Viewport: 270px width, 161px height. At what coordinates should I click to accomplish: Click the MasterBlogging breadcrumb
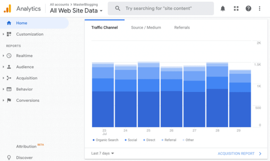pos(85,5)
